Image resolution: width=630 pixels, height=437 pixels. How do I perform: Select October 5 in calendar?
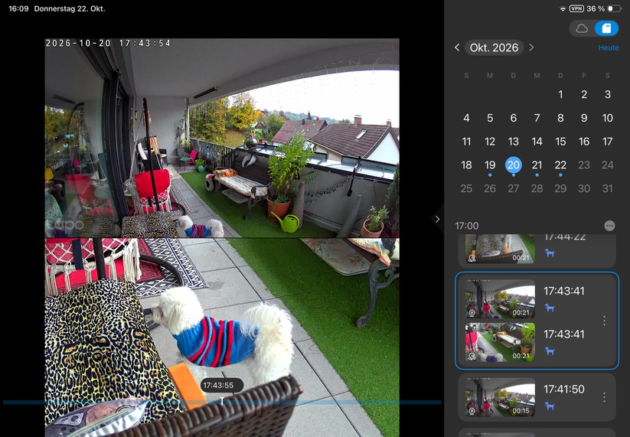click(490, 118)
